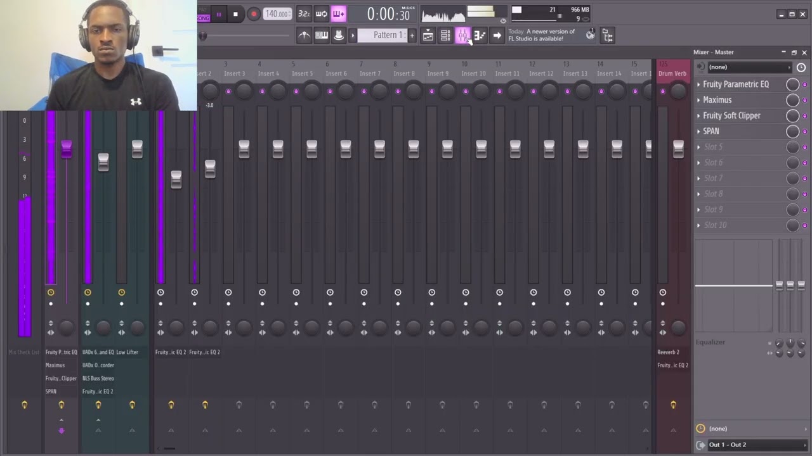Open the Fruity Parametric EQ plugin slot
Image resolution: width=812 pixels, height=456 pixels.
point(736,84)
